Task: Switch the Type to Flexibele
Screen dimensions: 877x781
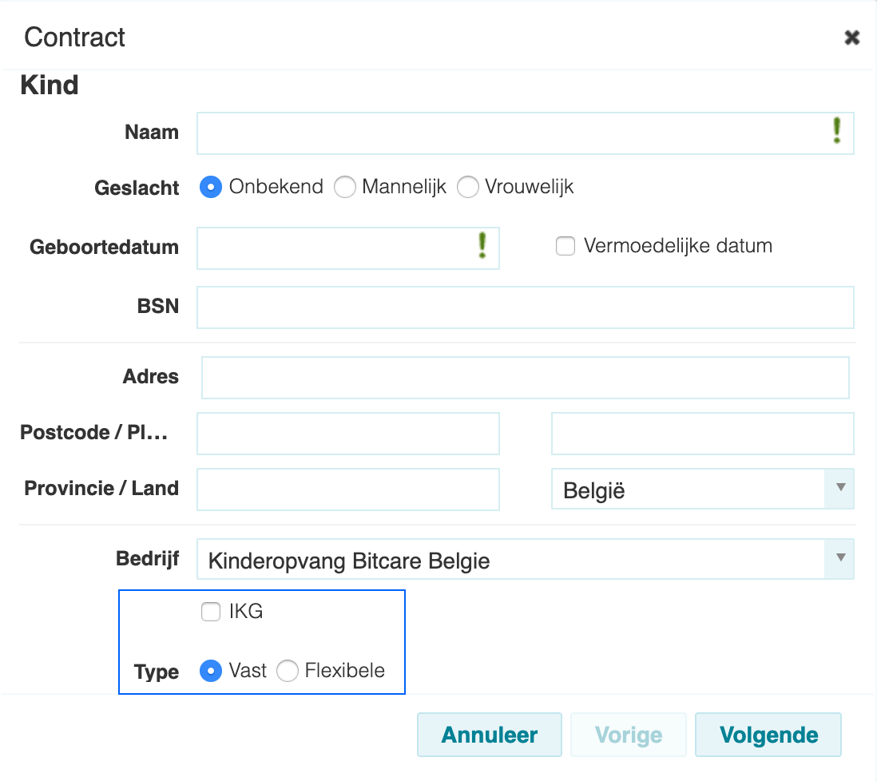Action: pyautogui.click(x=288, y=671)
